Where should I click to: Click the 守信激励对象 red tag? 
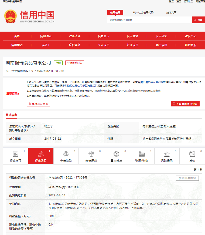click(x=75, y=63)
